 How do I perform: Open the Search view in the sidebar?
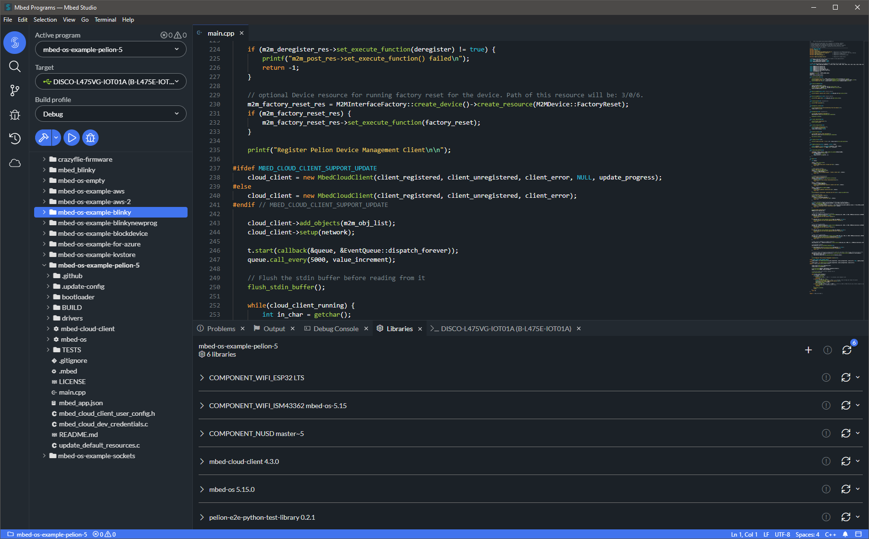pyautogui.click(x=15, y=66)
